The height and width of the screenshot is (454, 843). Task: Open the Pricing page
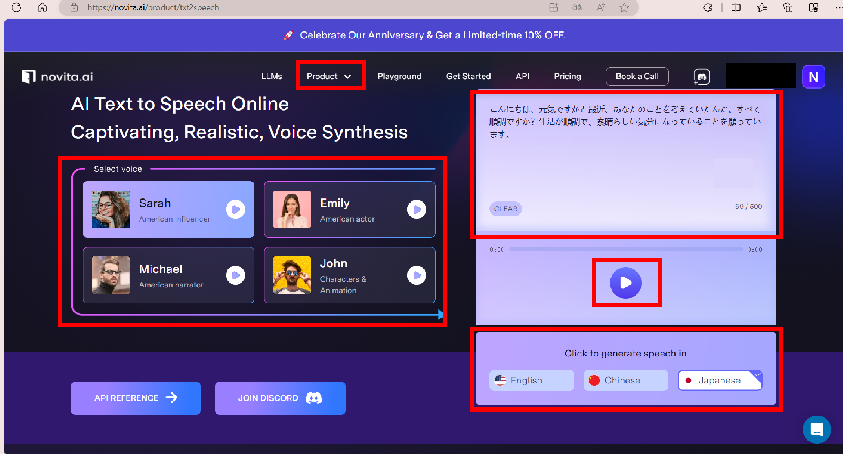[x=567, y=76]
